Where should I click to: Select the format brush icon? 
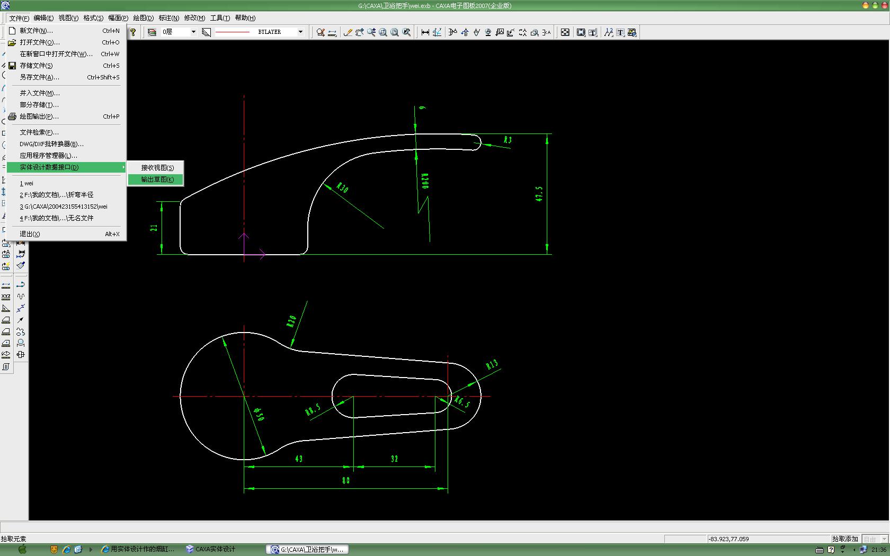tap(21, 265)
